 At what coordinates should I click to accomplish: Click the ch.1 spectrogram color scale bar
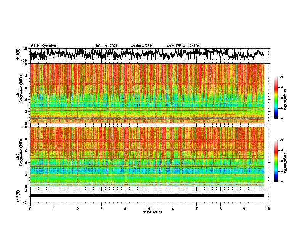coord(276,98)
